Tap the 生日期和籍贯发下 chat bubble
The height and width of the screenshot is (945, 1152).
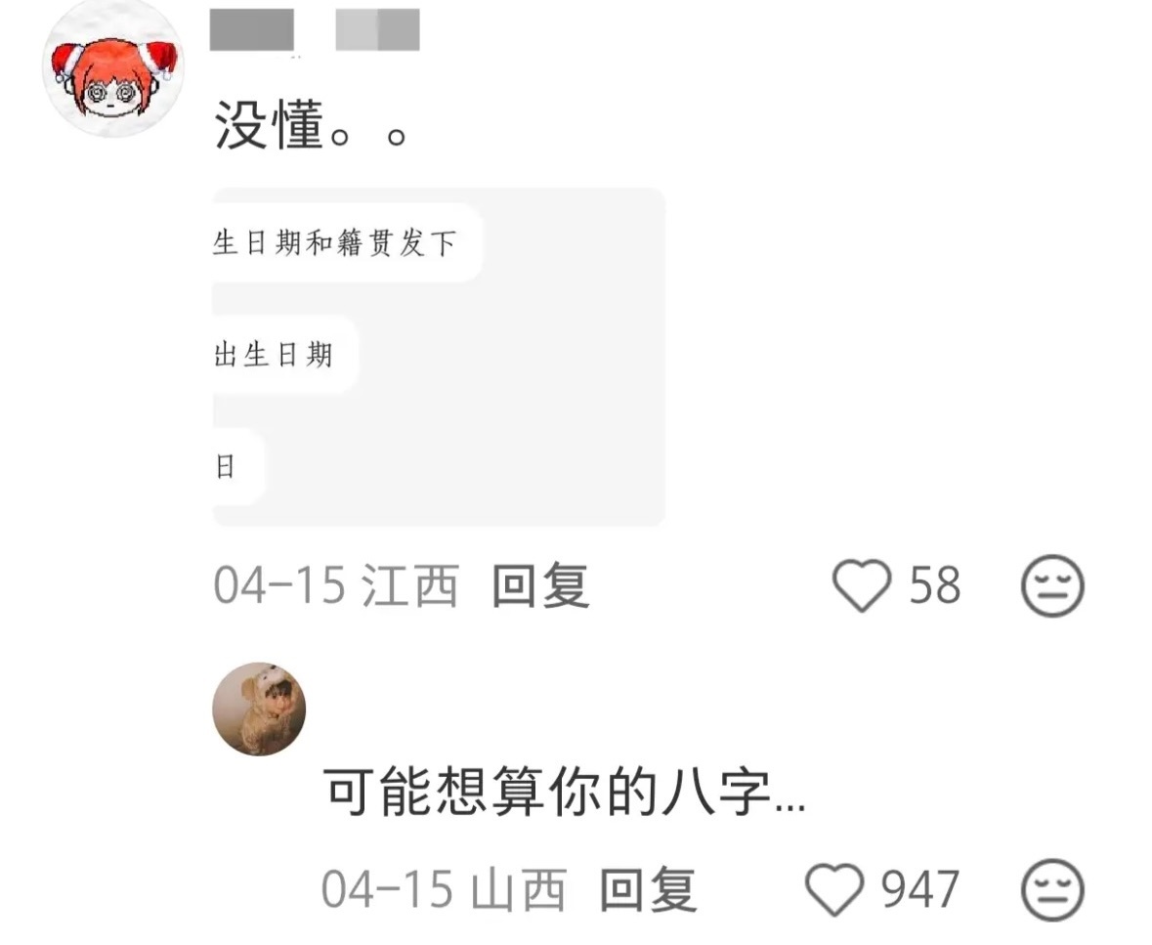[348, 242]
